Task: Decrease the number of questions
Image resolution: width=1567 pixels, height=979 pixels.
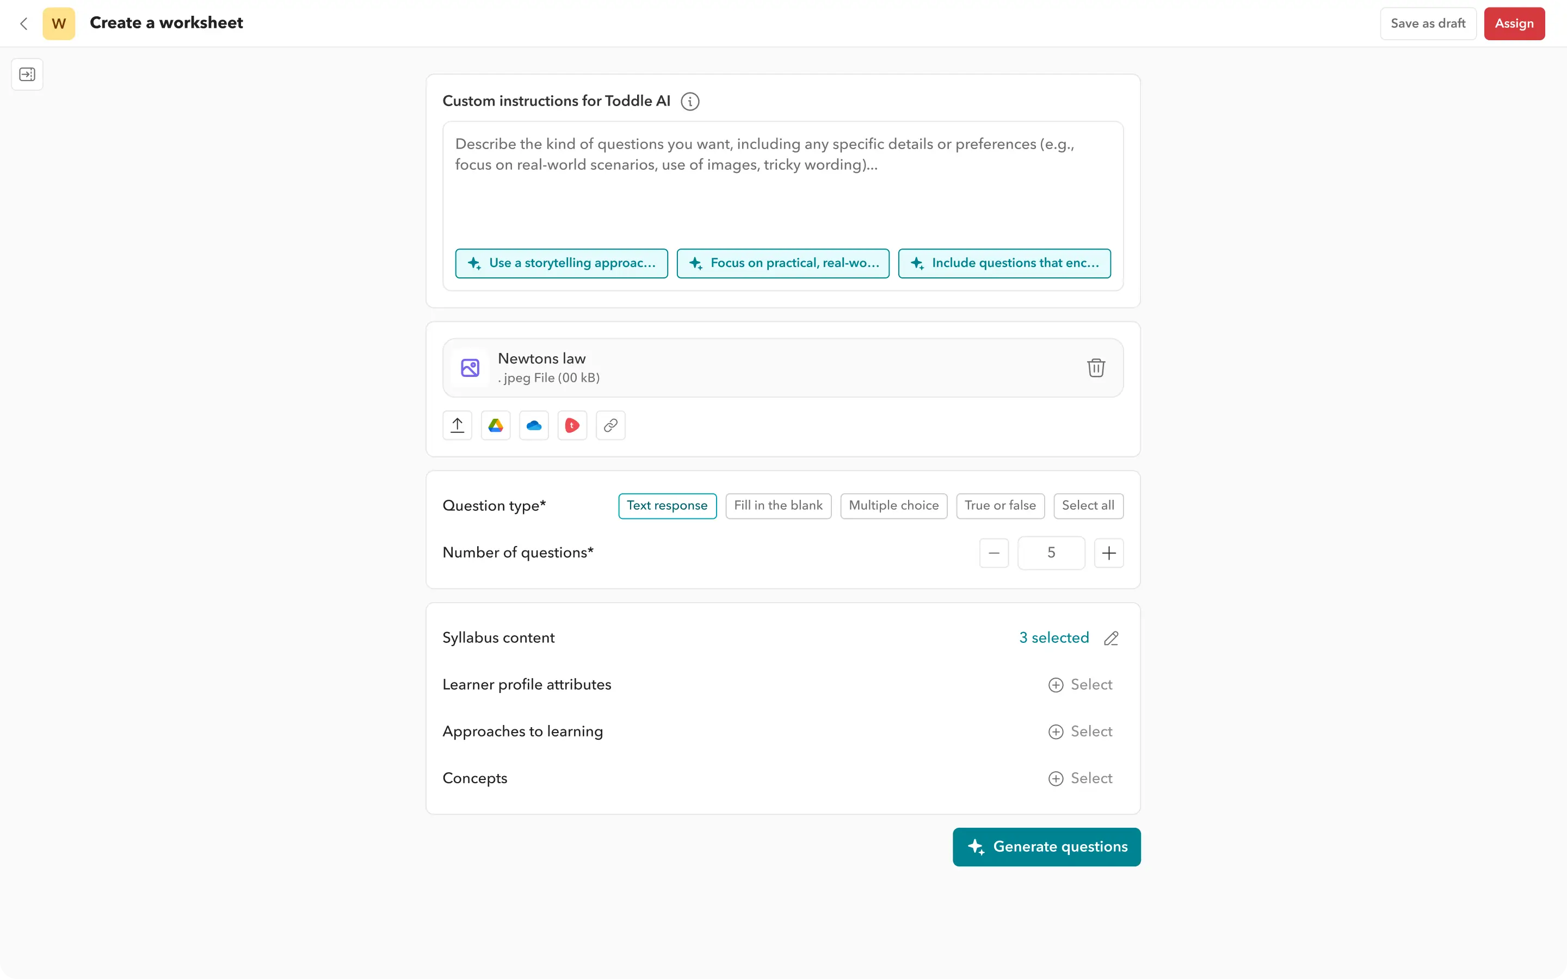Action: pos(994,552)
